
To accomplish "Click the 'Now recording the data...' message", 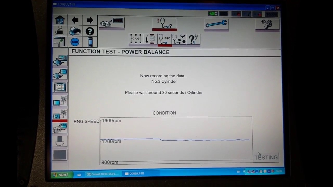I will point(164,76).
